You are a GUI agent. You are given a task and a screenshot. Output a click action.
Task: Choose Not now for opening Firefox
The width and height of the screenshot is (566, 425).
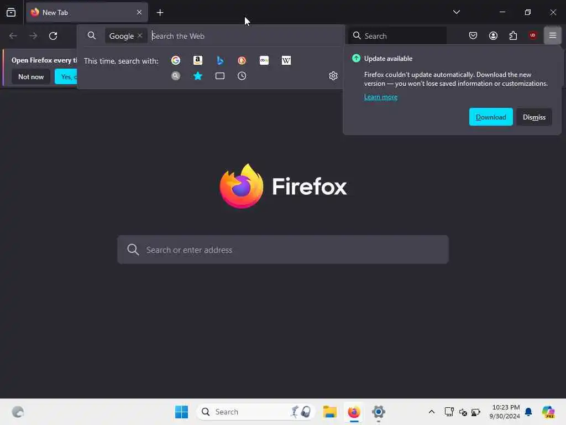click(31, 76)
